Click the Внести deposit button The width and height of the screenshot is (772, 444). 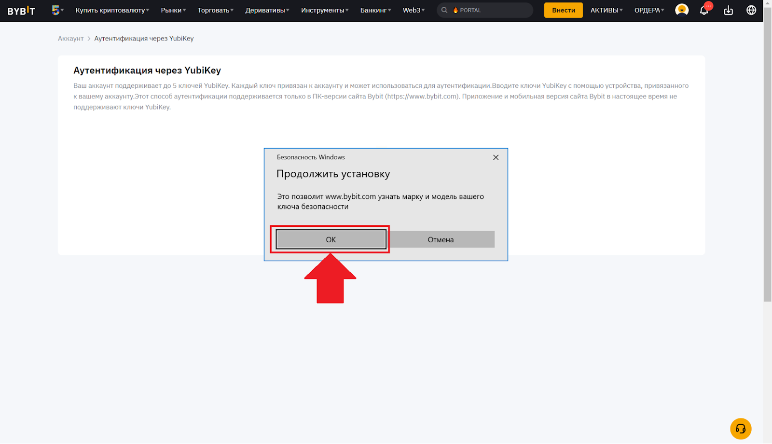click(x=564, y=10)
